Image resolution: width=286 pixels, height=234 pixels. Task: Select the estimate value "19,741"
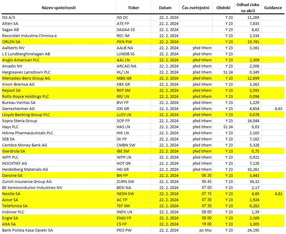tap(253, 42)
